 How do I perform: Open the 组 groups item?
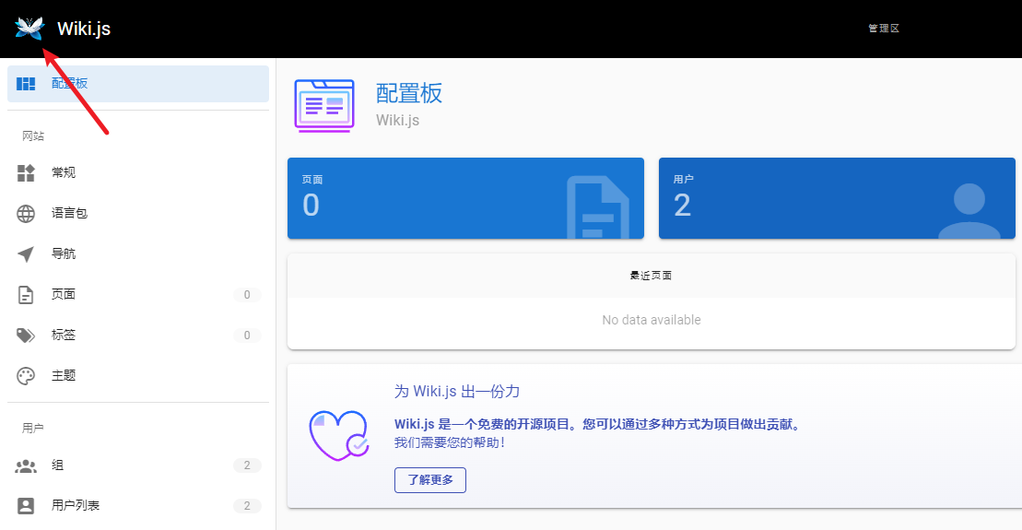pyautogui.click(x=138, y=465)
